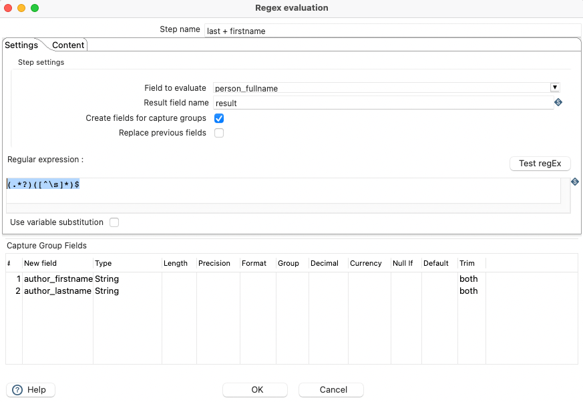Open the Field to evaluate dropdown

554,87
